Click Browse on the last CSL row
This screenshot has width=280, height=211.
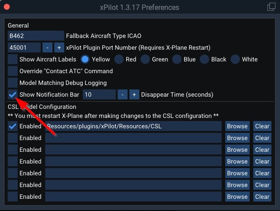pos(237,197)
